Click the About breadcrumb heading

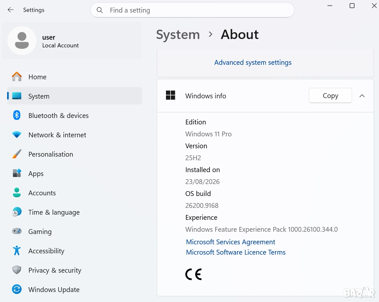pyautogui.click(x=239, y=34)
